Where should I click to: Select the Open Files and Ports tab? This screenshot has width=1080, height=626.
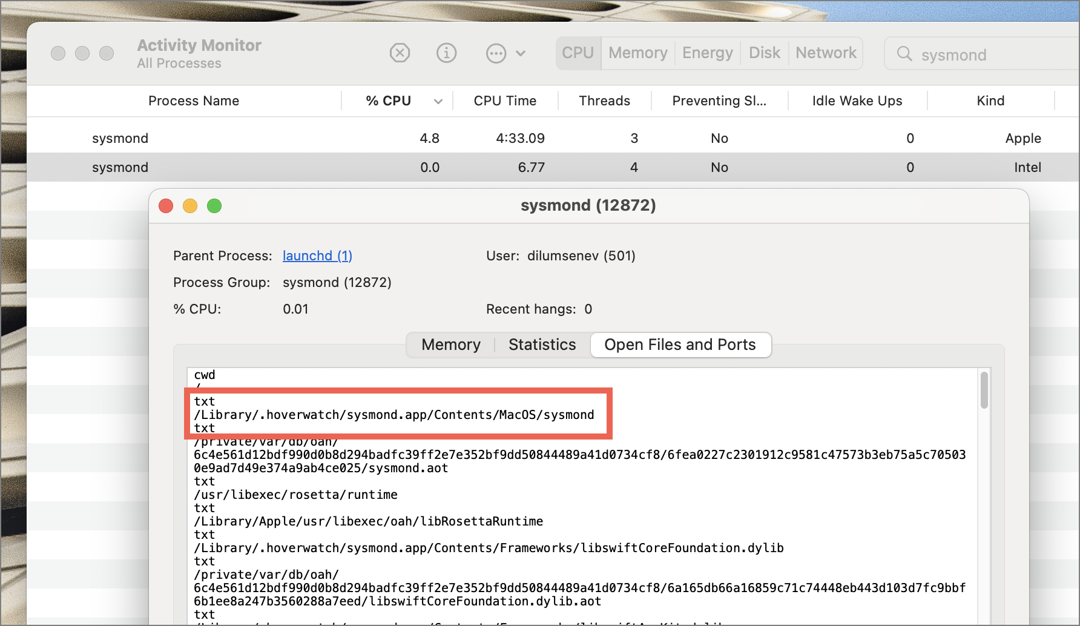click(x=680, y=344)
